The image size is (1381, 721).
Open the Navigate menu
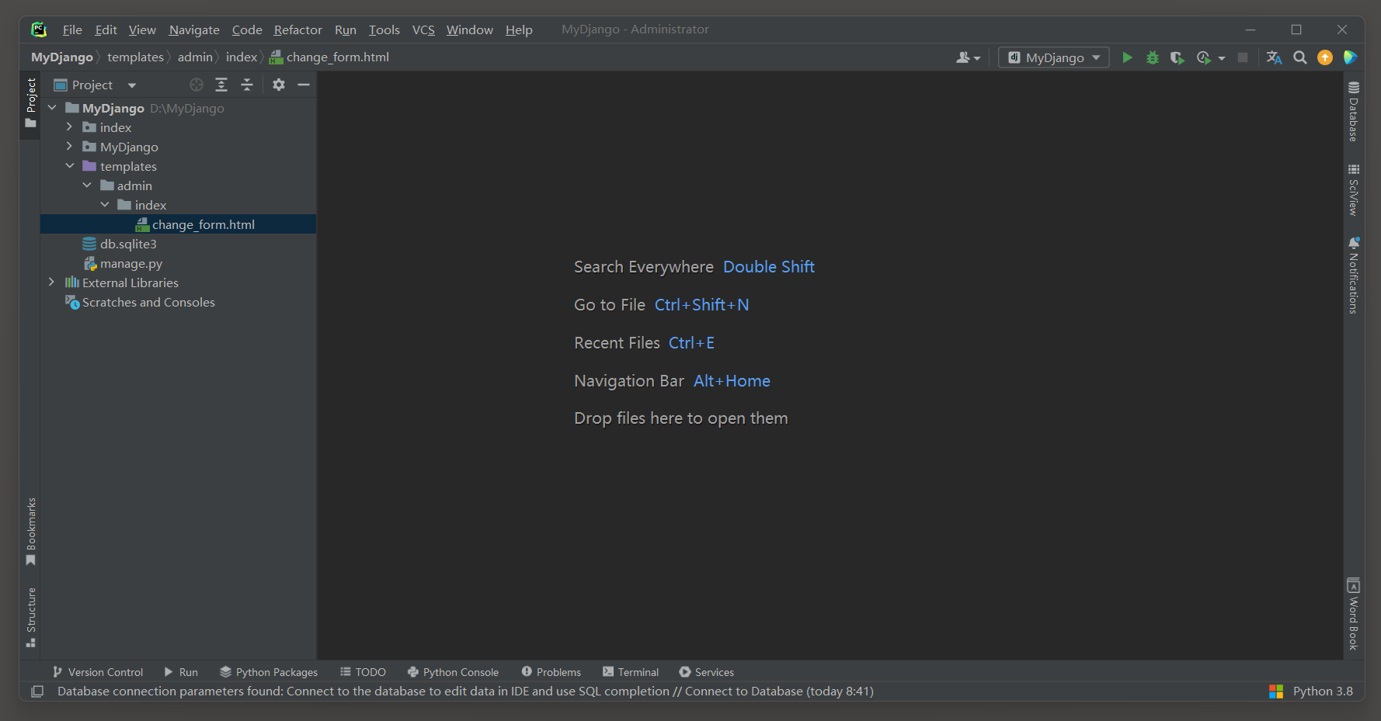point(194,29)
